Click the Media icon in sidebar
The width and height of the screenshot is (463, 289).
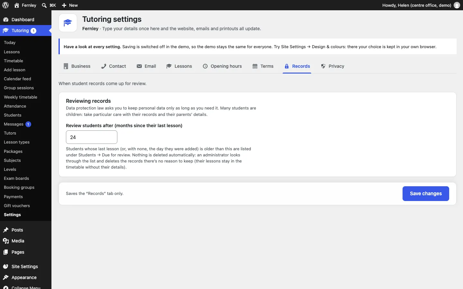point(6,241)
